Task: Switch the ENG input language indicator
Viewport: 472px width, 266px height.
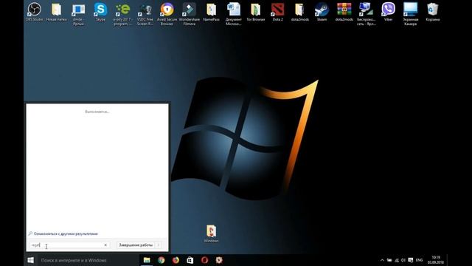Action: [x=419, y=260]
